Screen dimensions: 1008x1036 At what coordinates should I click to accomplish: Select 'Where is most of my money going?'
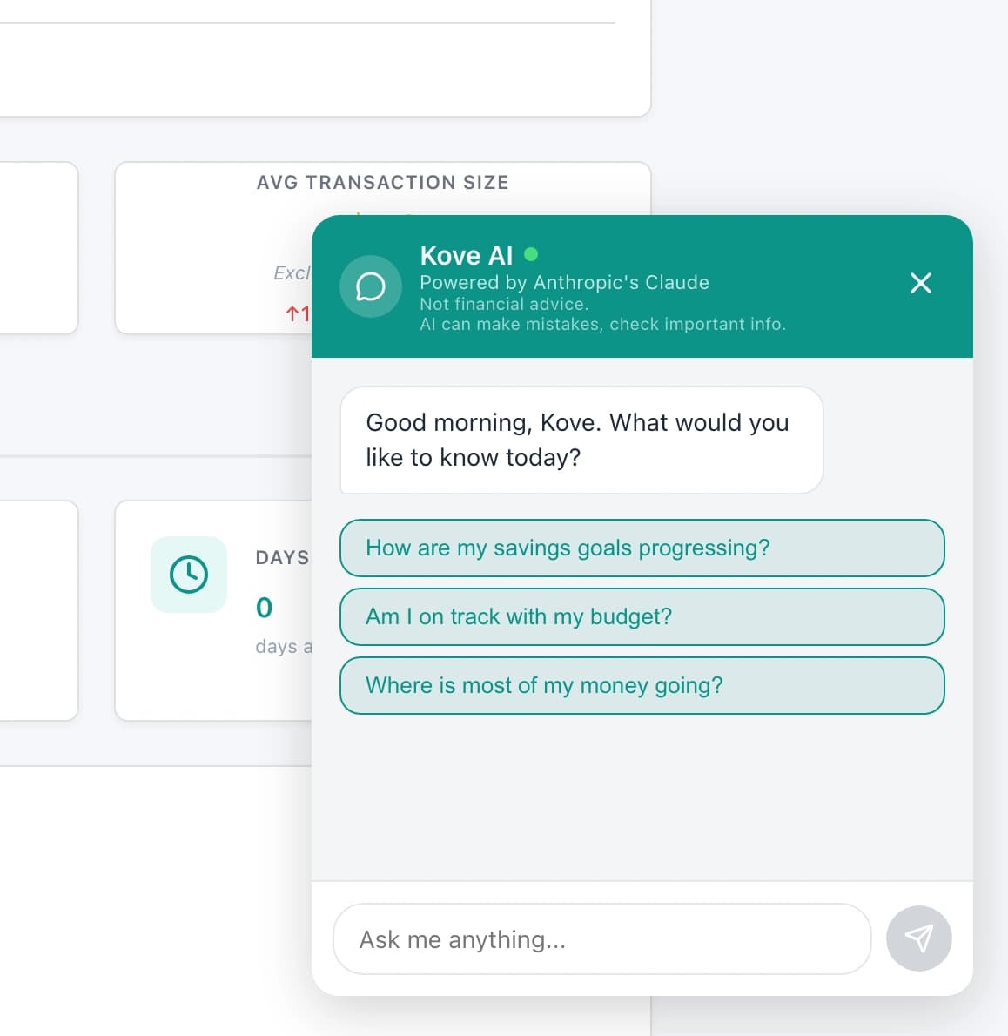[x=642, y=685]
